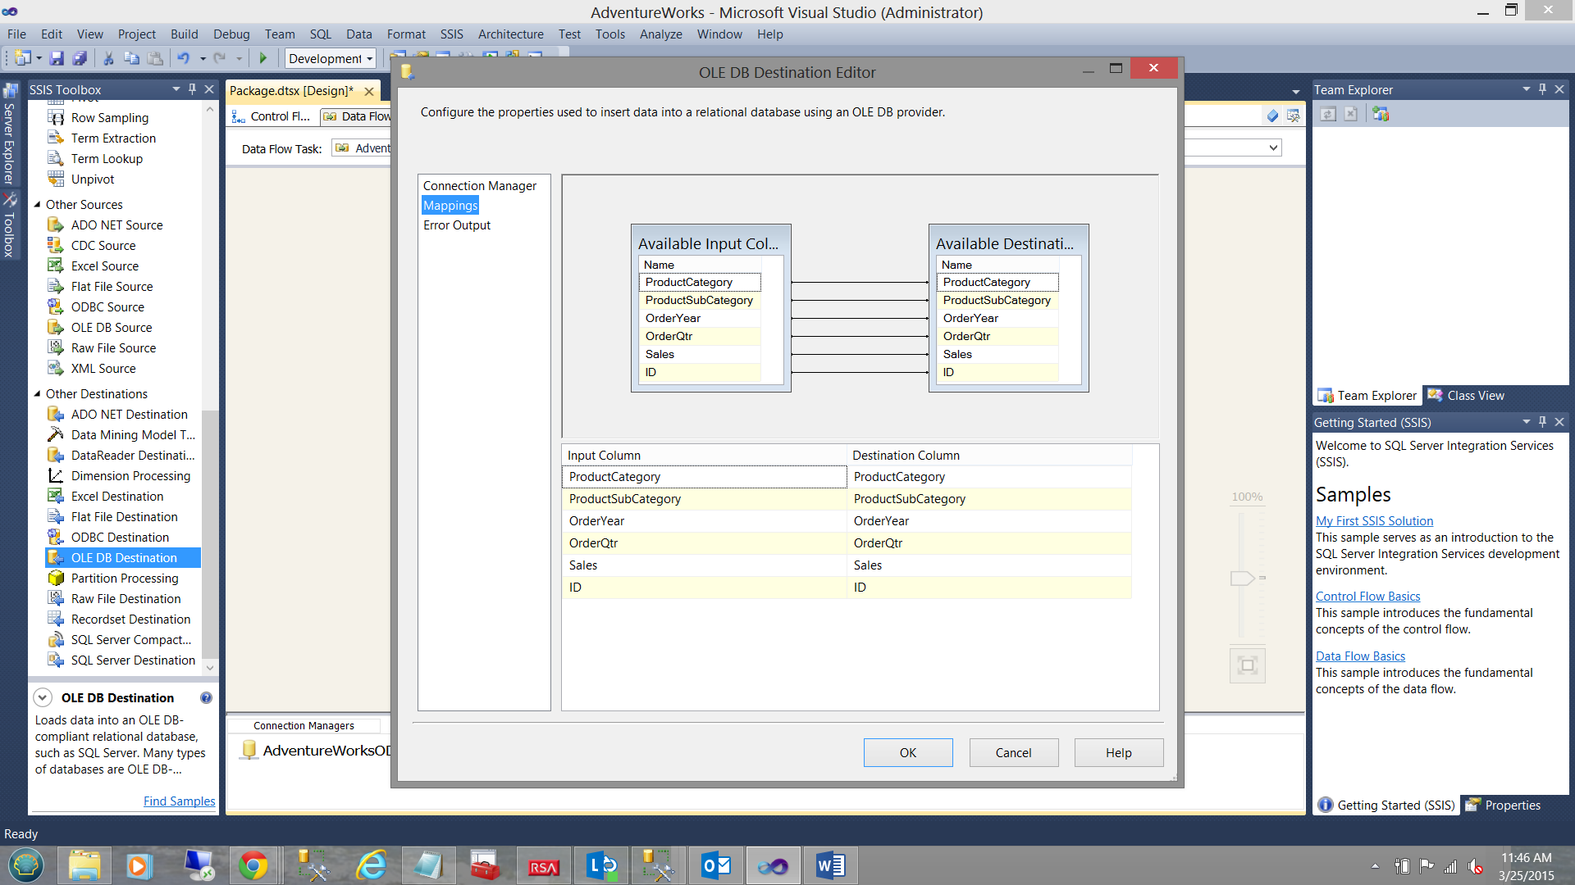Collapse the Other Destinations toolbox group
Viewport: 1575px width, 885px height.
pyautogui.click(x=37, y=394)
